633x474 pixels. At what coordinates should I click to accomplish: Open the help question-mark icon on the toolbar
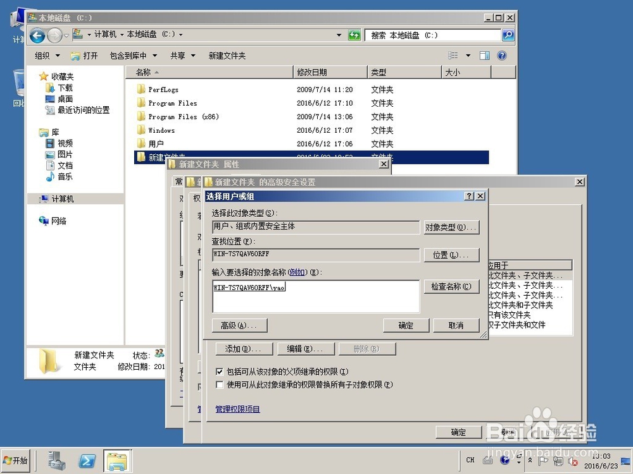tap(502, 56)
